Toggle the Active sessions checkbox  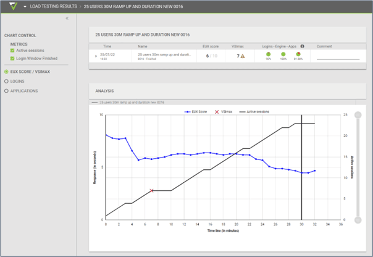12,51
